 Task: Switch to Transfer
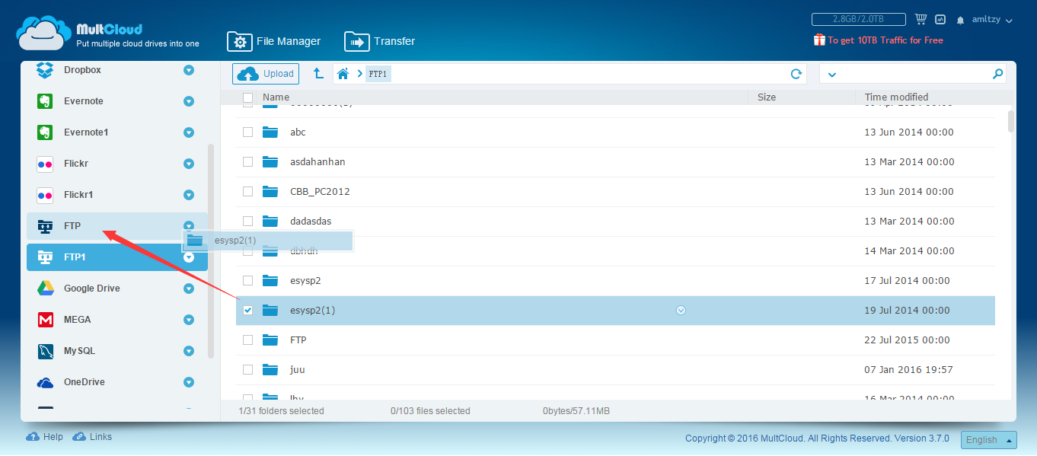(380, 41)
